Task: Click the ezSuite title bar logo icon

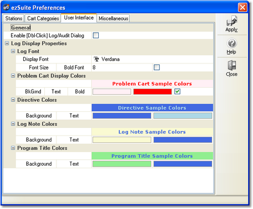Action: 7,8
